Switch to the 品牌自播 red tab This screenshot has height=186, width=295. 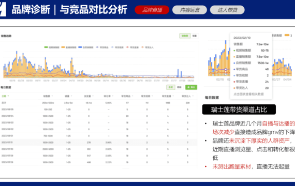point(152,10)
